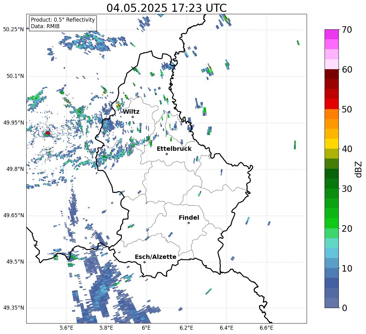Viewport: 366px width, 334px height.
Task: Click the Product: 0.5° Reflectivity text
Action: [63, 20]
